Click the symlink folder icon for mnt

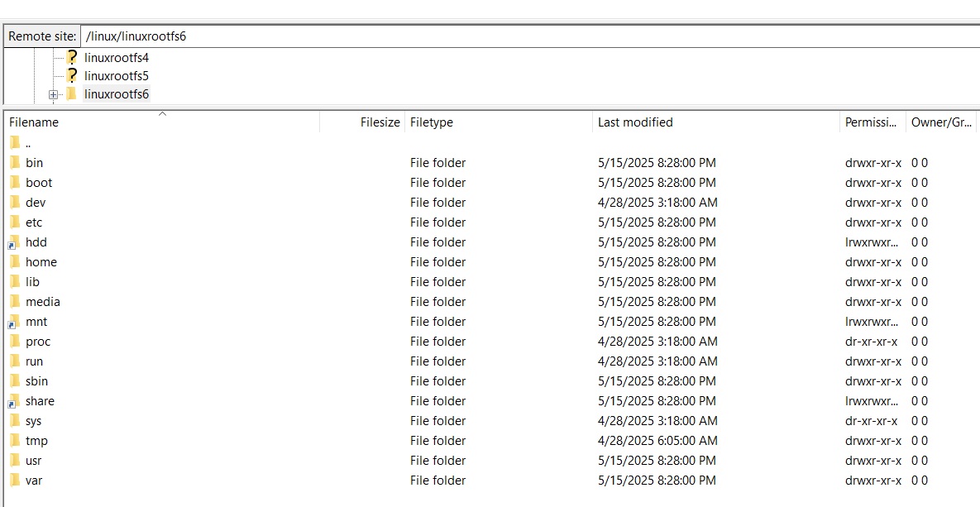14,322
